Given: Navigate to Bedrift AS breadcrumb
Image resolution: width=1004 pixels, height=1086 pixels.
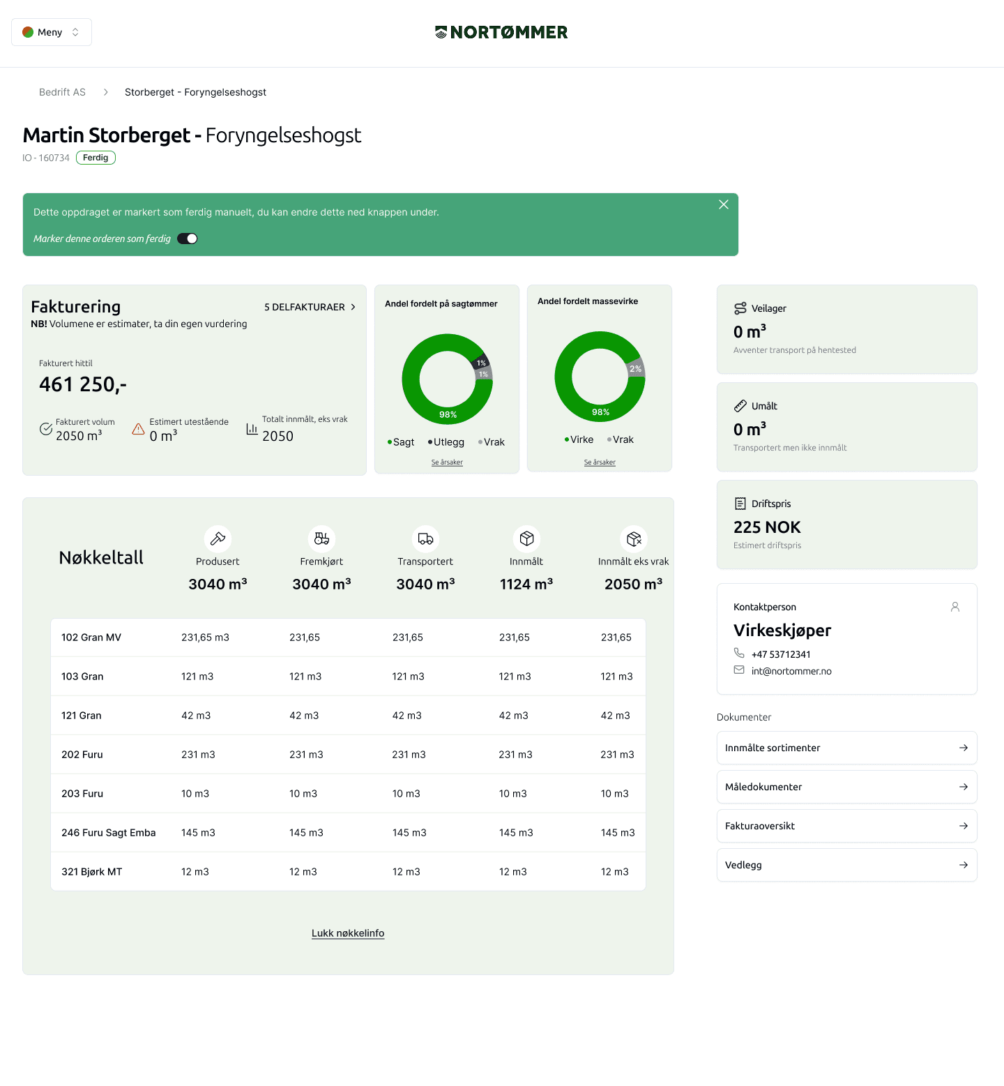Looking at the screenshot, I should pos(62,91).
